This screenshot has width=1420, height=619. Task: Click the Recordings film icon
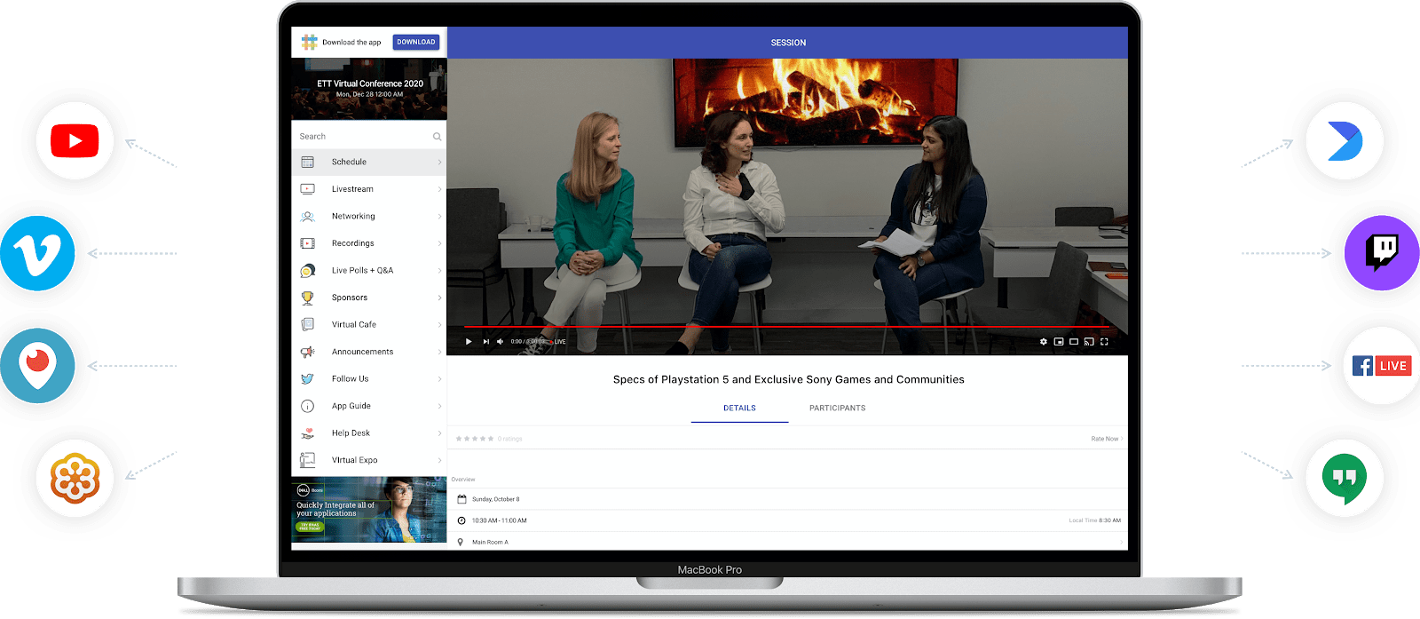[x=308, y=243]
